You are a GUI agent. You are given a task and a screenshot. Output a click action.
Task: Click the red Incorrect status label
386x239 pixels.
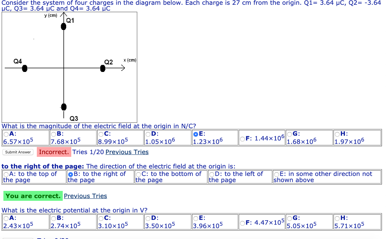coord(54,152)
